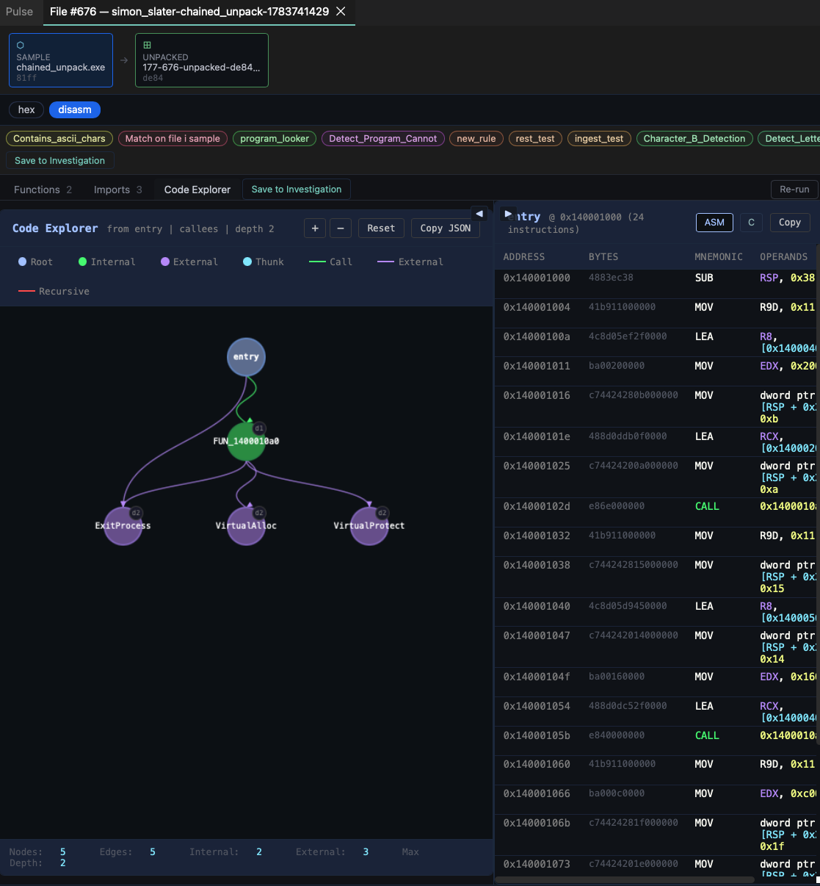The height and width of the screenshot is (886, 820).
Task: Collapse the graph panel with left arrow
Action: (x=479, y=214)
